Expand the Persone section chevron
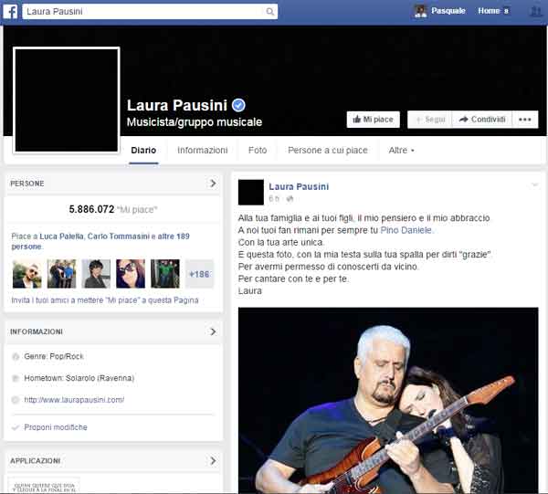 [213, 184]
